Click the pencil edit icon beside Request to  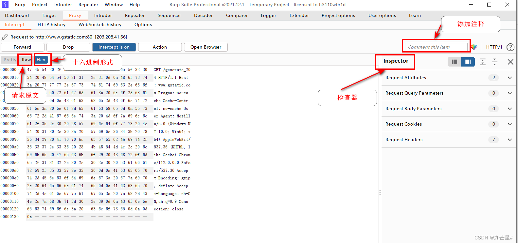5,37
